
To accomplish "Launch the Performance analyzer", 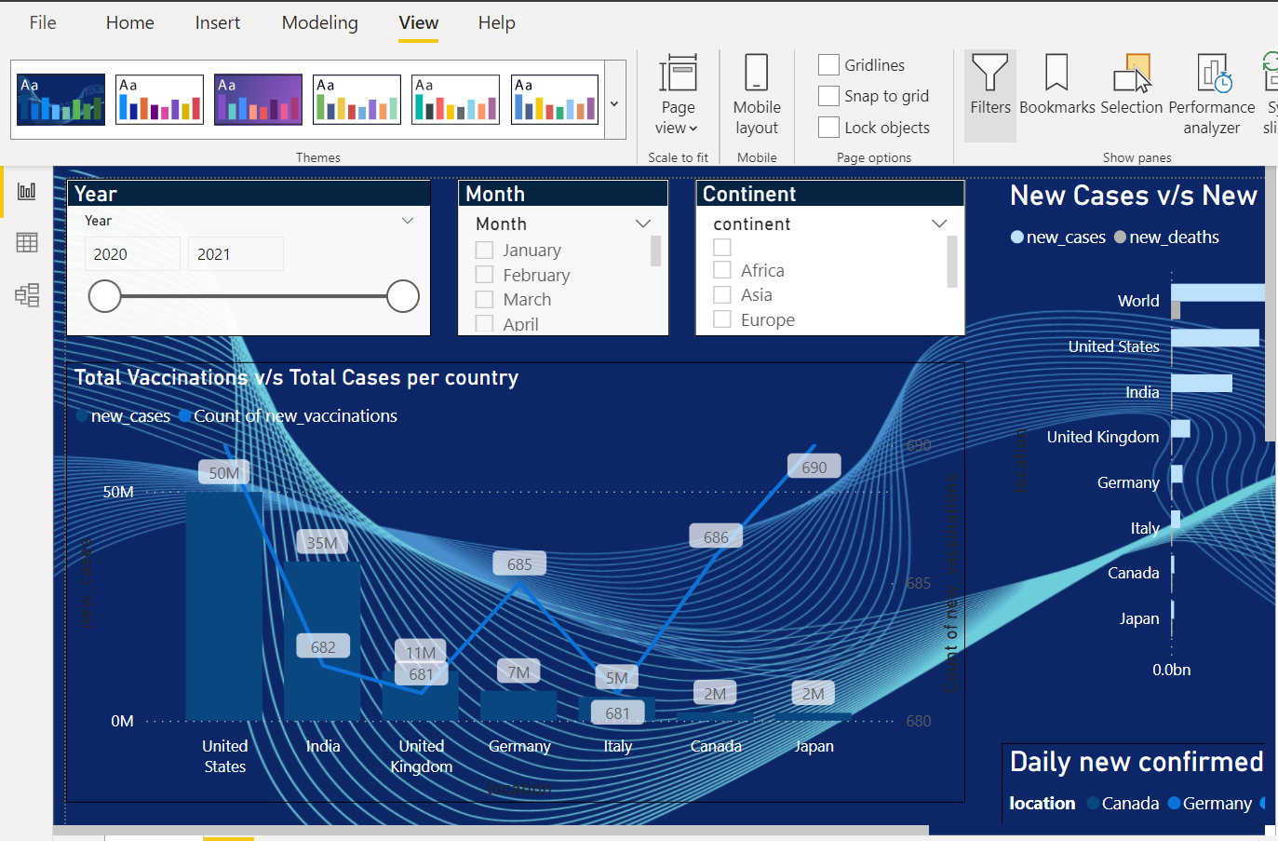I will tap(1211, 88).
